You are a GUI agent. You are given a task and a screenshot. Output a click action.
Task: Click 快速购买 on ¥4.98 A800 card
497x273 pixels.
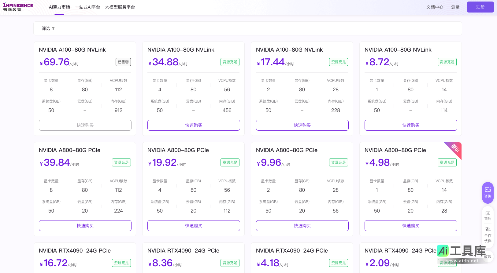click(410, 226)
